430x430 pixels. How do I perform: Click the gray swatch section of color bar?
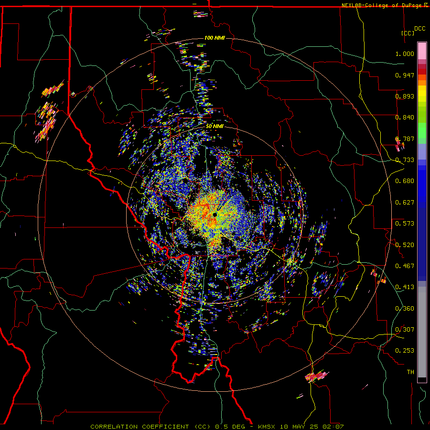[422, 332]
